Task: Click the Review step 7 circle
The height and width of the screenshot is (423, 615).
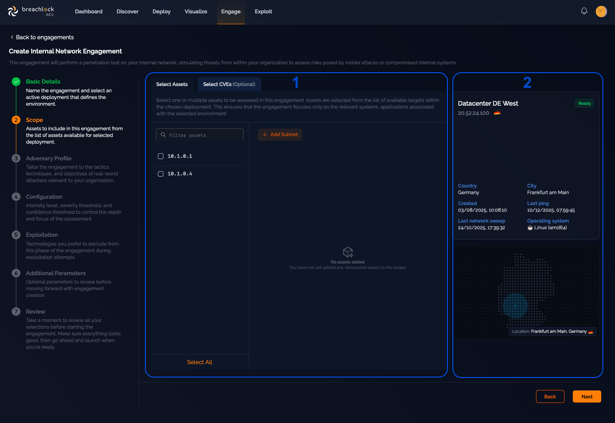Action: click(x=16, y=312)
